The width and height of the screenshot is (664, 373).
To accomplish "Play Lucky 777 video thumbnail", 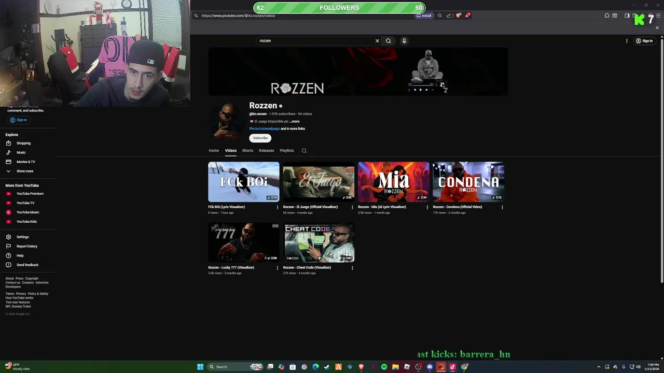I will click(244, 242).
